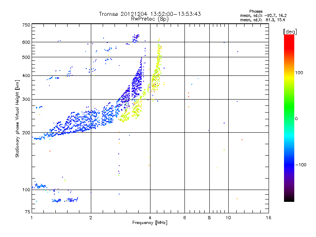The width and height of the screenshot is (316, 237).
Task: Click the x-axis tick label '8'
Action: pos(209,218)
